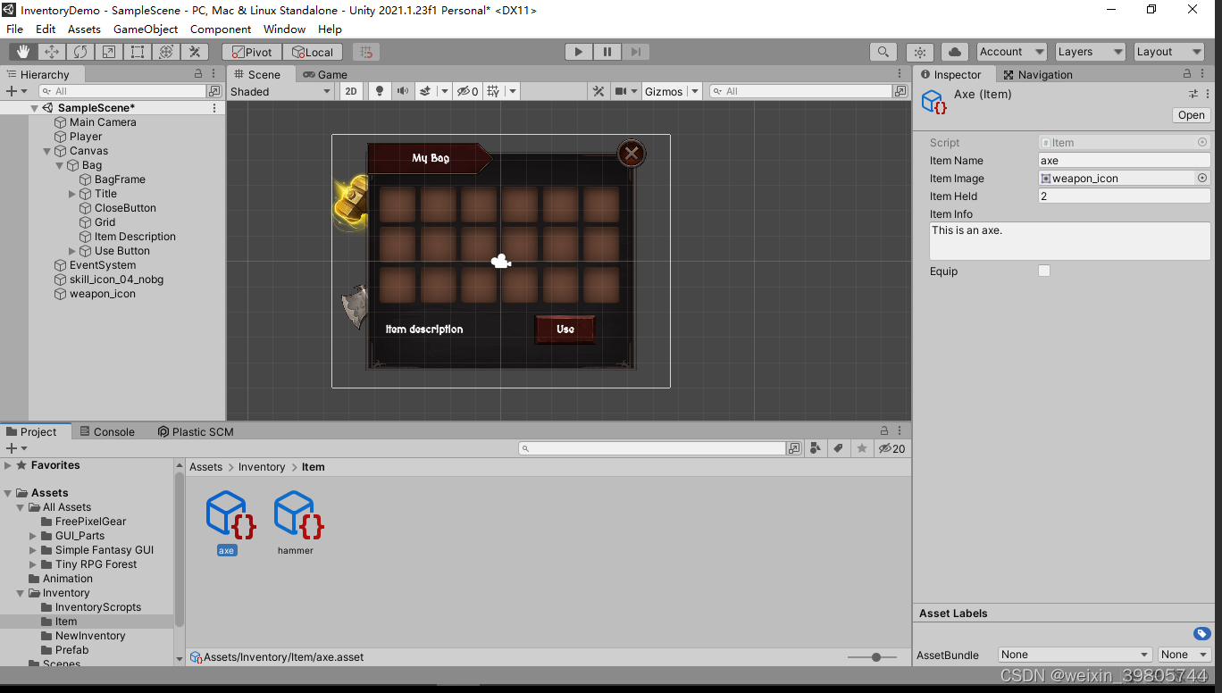This screenshot has width=1222, height=693.
Task: Toggle scene effects layers
Action: [427, 91]
